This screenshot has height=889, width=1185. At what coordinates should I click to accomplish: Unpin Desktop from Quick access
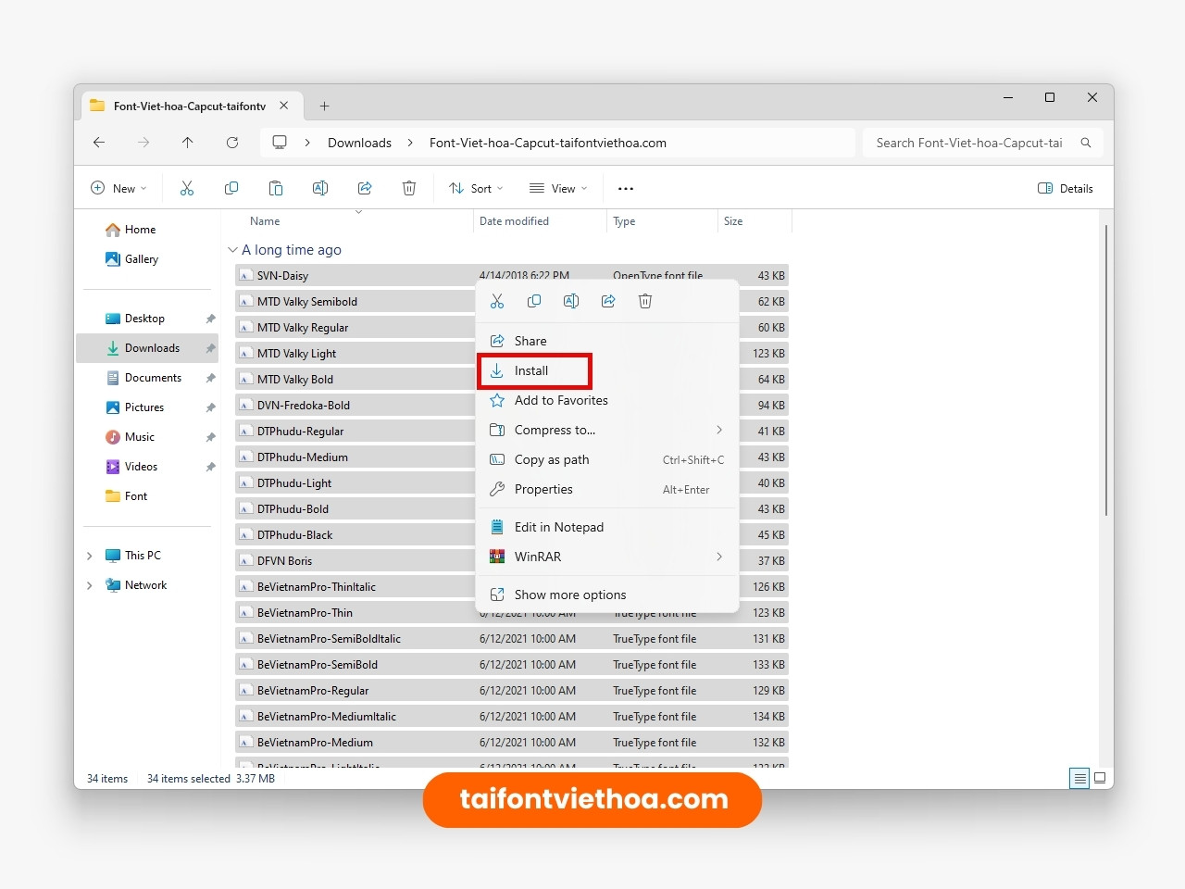[x=210, y=319]
